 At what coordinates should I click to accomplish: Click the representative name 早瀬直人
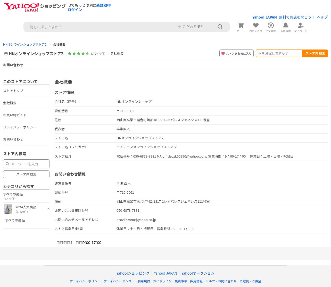[123, 129]
